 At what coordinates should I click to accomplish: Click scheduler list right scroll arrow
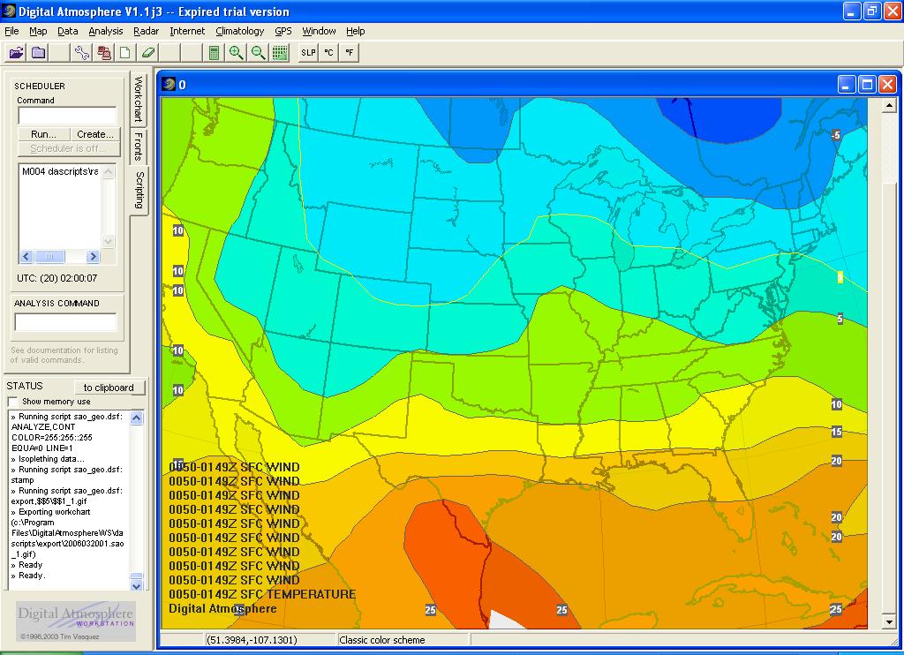tap(93, 256)
